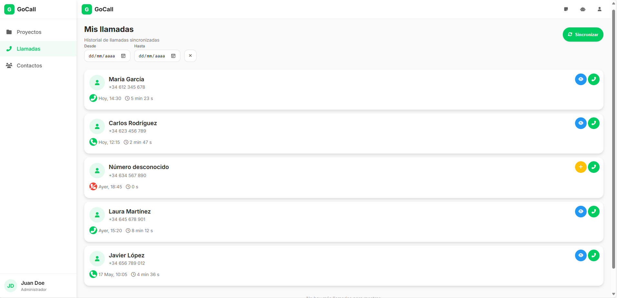Open the Desde date picker calendar
The image size is (617, 298).
click(x=123, y=56)
